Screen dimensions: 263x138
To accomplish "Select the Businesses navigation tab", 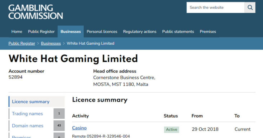I will click(x=71, y=31).
